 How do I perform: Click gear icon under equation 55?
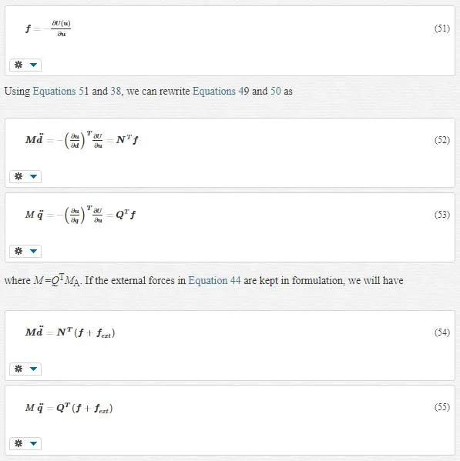pos(18,443)
